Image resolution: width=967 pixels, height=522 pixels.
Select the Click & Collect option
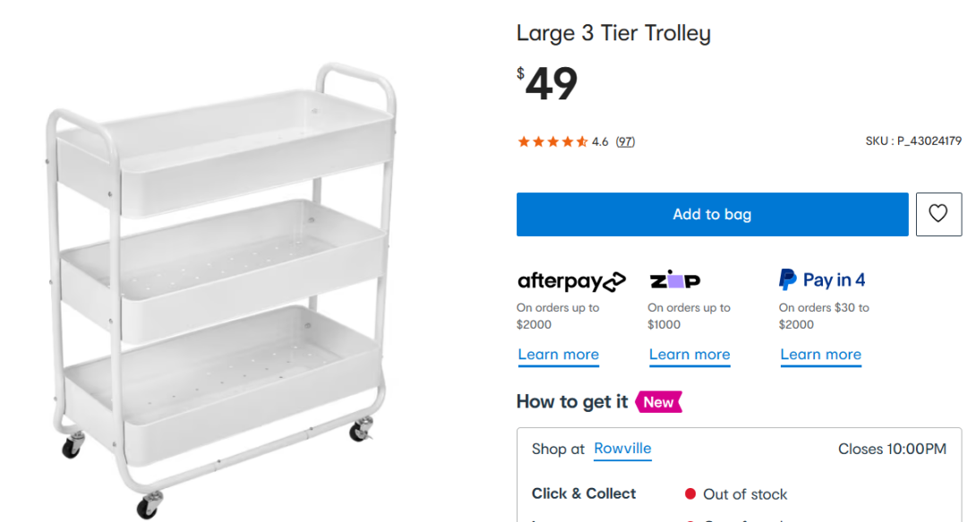point(584,493)
